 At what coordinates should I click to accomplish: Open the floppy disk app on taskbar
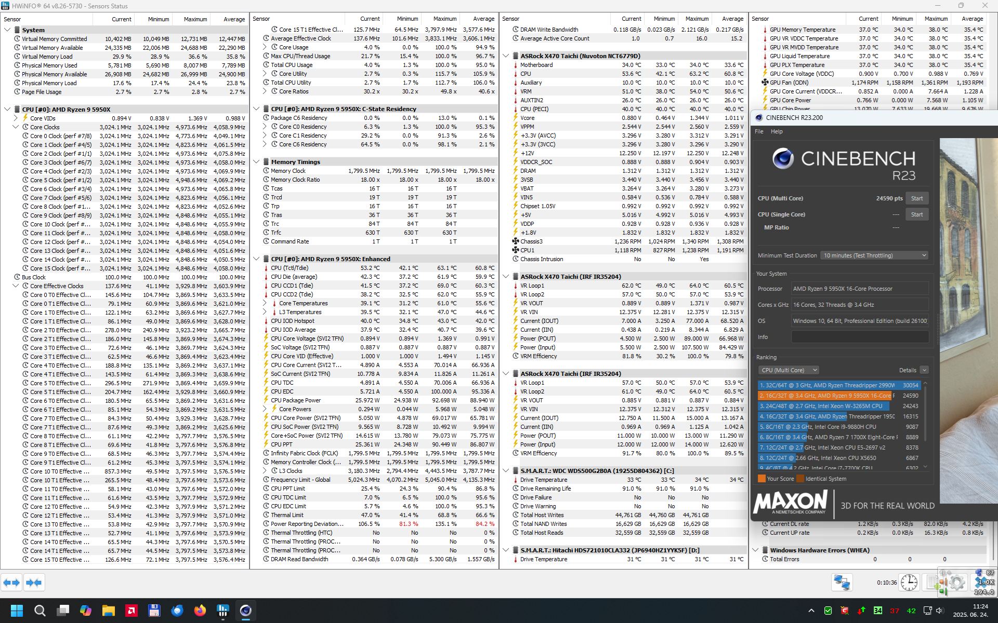154,611
